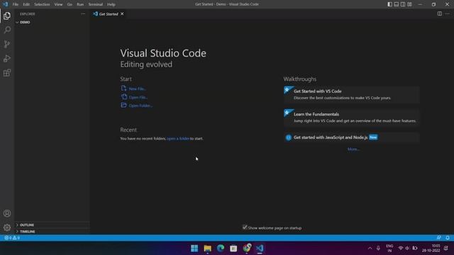Click the VS Code logo in title bar
454x255 pixels.
click(5, 4)
